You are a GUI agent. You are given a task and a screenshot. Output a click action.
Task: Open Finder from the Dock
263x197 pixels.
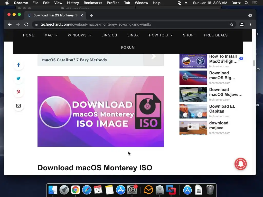[53, 190]
